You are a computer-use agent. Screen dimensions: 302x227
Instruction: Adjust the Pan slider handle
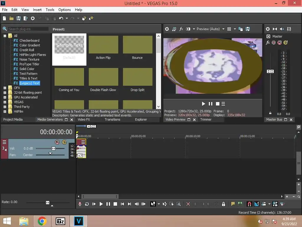[50, 153]
